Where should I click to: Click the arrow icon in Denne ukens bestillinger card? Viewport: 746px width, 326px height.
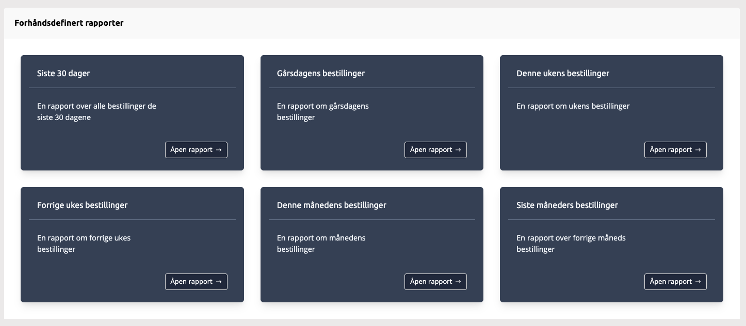pos(698,150)
